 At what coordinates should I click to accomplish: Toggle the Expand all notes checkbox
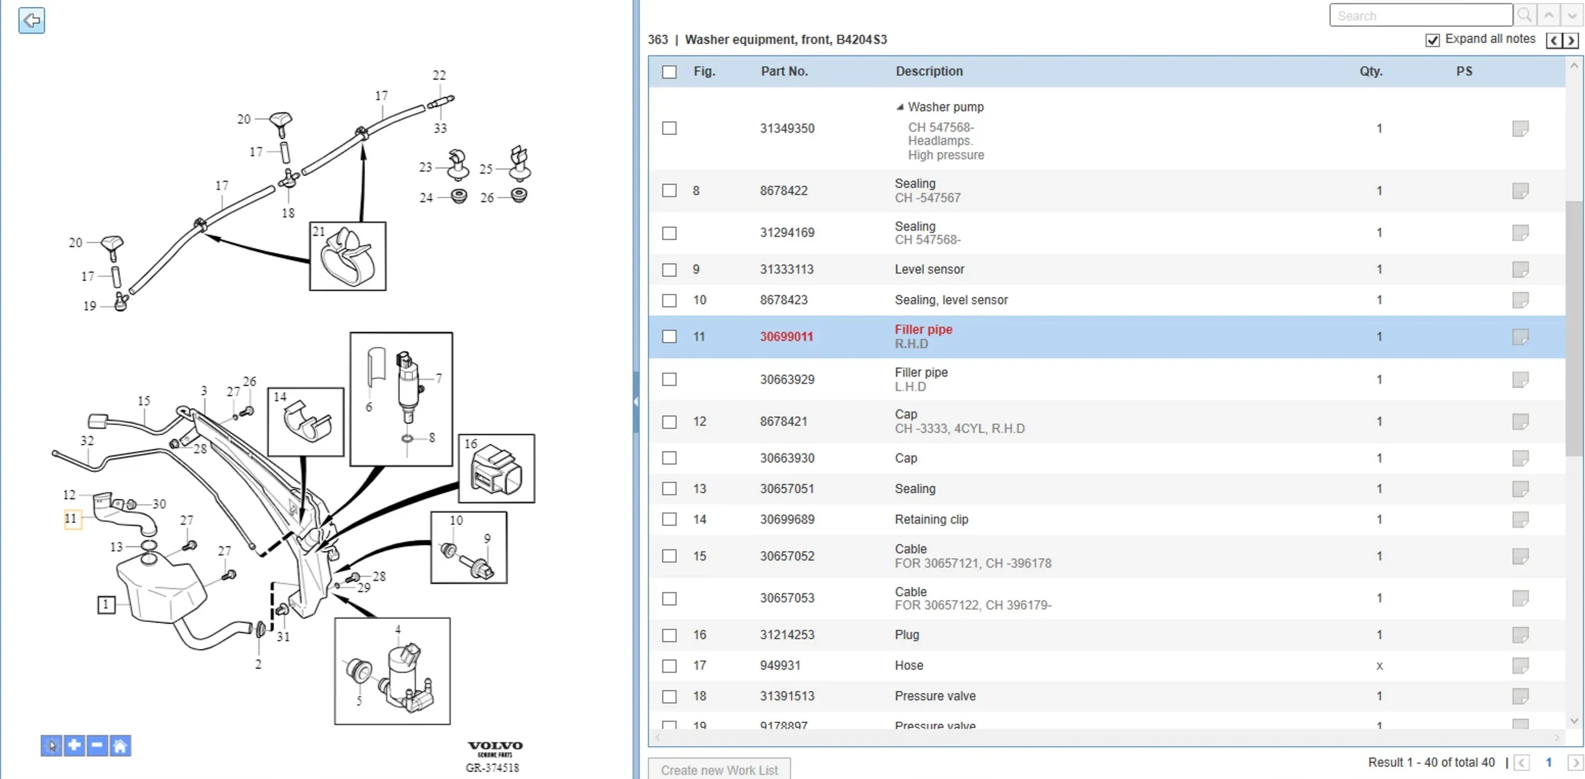[x=1432, y=40]
